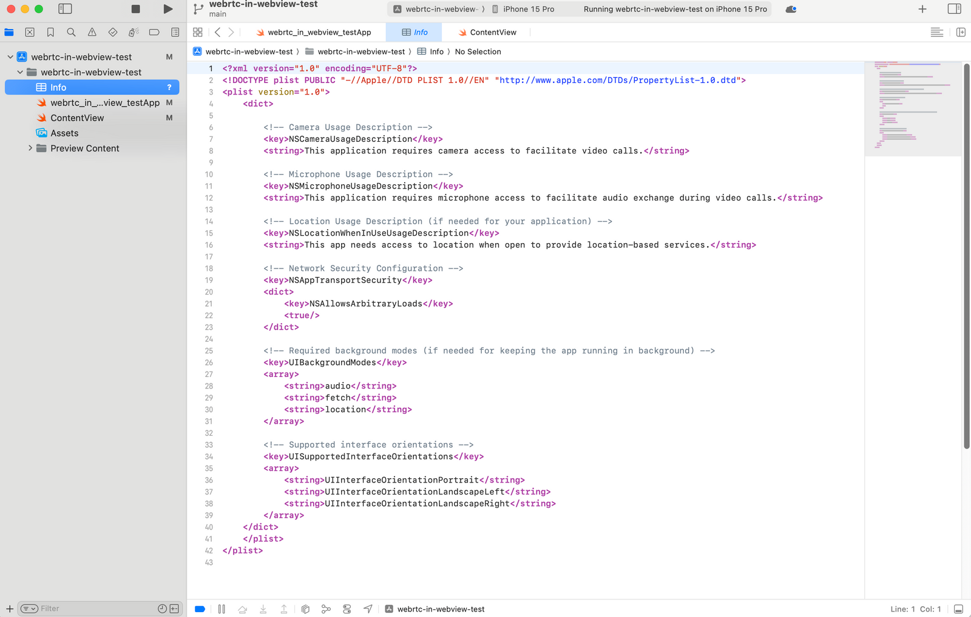The image size is (971, 617).
Task: Select webrtc-in-webview-test process in debug bar
Action: (x=435, y=609)
